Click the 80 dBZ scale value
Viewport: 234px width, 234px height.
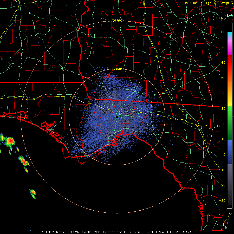click(223, 32)
